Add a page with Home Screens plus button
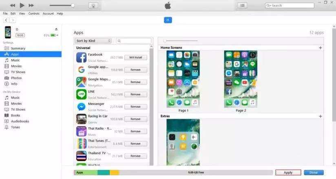The width and height of the screenshot is (336, 179). 320,48
